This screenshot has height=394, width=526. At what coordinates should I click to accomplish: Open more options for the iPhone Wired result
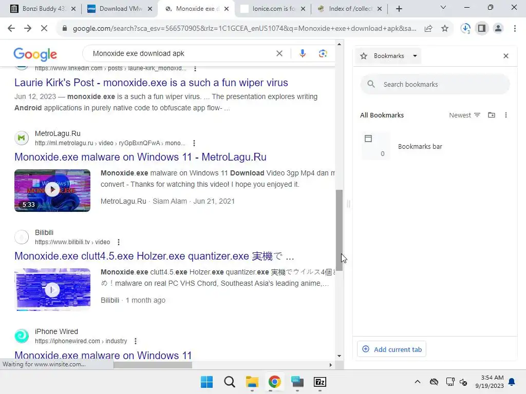136,341
